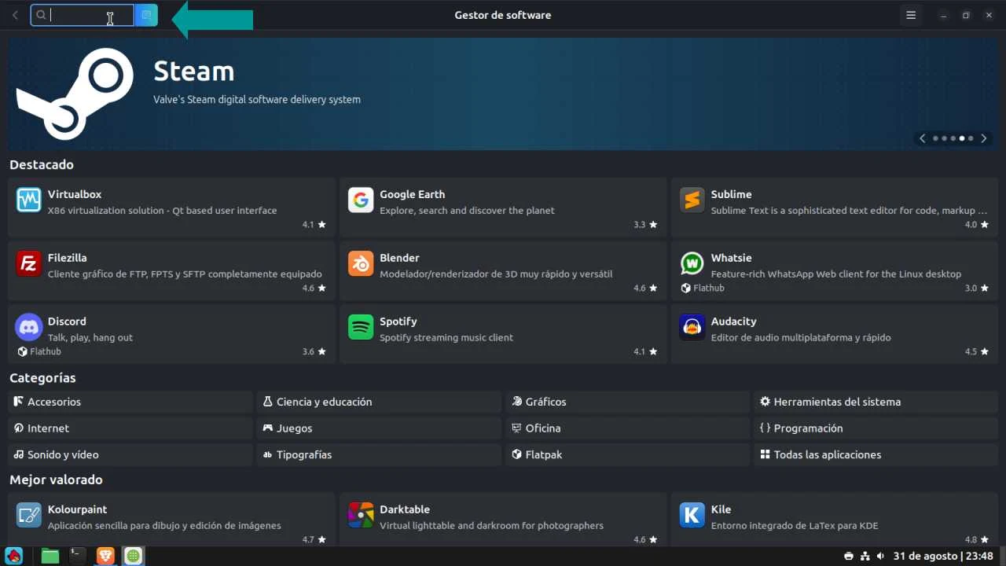The height and width of the screenshot is (566, 1006).
Task: Select the Internet category
Action: [x=130, y=428]
